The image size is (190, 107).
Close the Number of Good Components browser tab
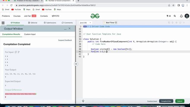[x=73, y=1]
